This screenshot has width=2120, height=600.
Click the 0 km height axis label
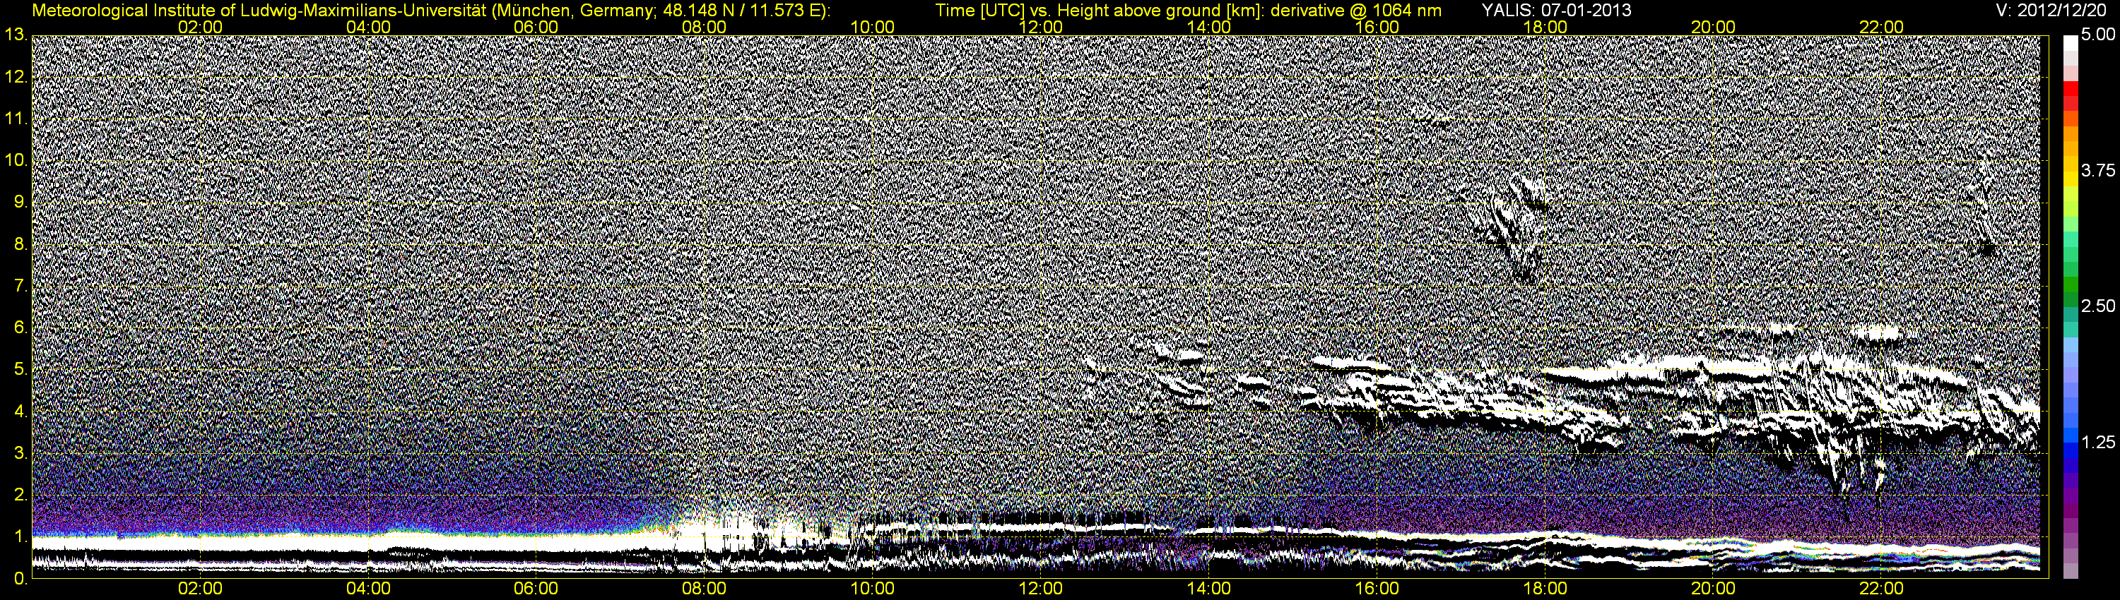[x=20, y=579]
